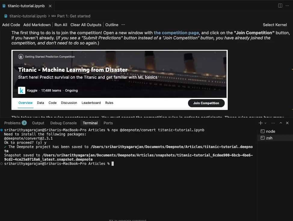
Task: Open the Debug Console tab
Action: [63, 123]
